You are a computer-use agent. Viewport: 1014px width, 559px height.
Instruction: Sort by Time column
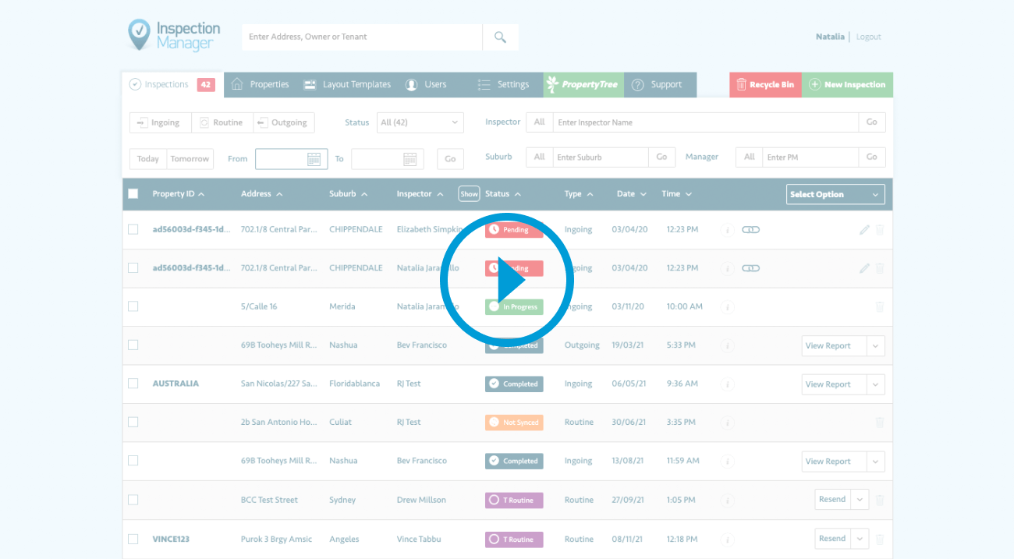pos(677,194)
